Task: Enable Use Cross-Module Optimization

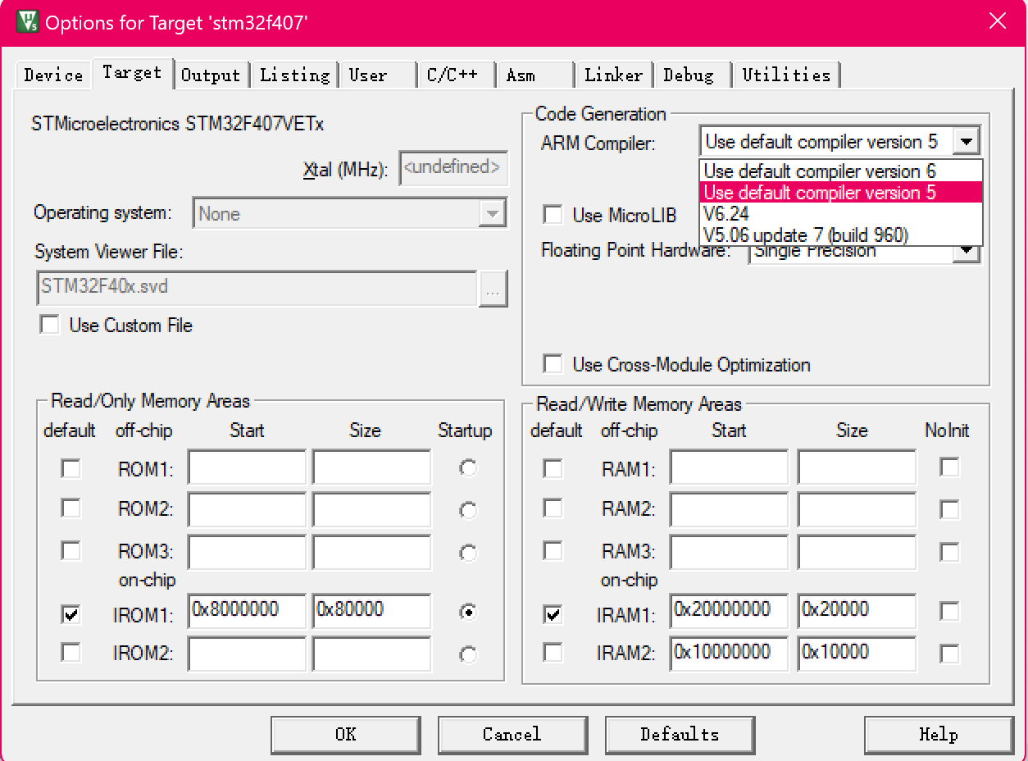Action: 553,364
